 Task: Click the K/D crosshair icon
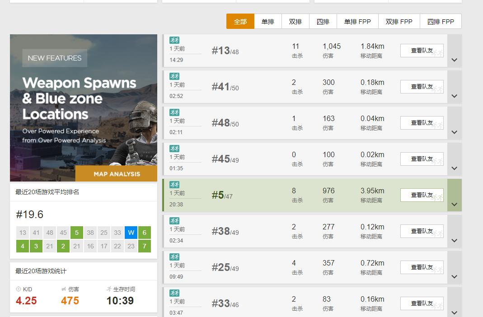point(19,289)
